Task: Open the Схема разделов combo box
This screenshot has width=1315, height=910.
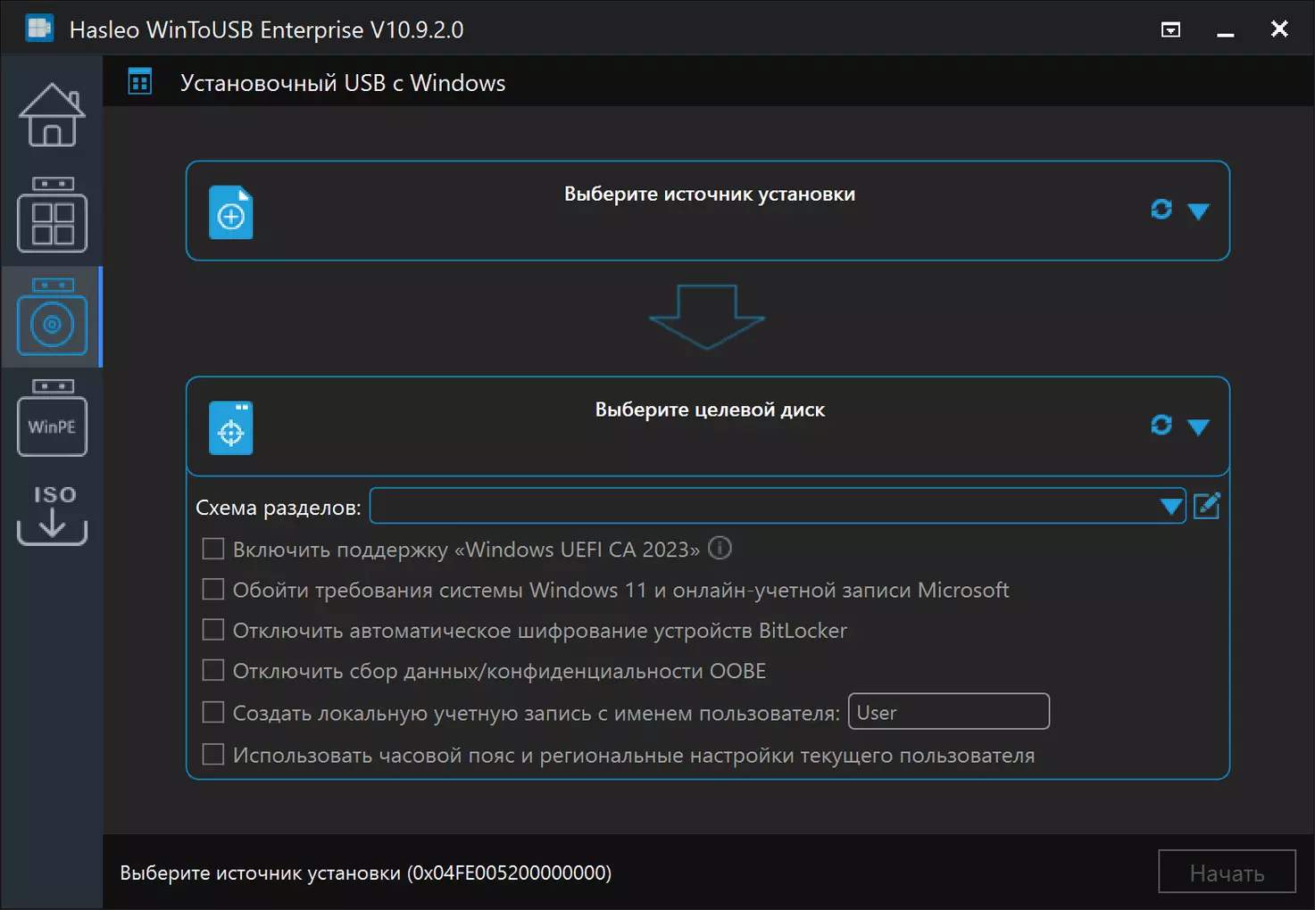Action: pos(778,506)
